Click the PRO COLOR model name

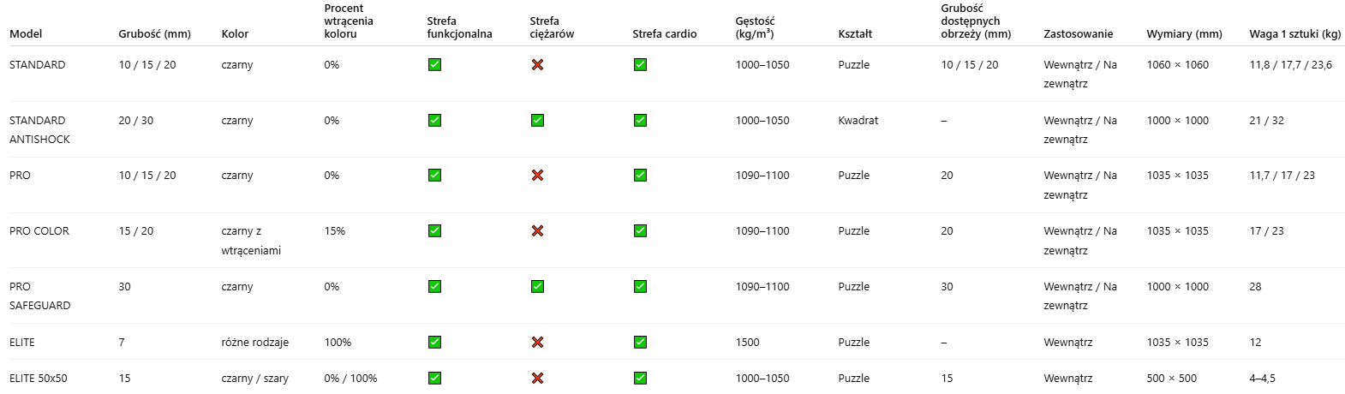(39, 231)
